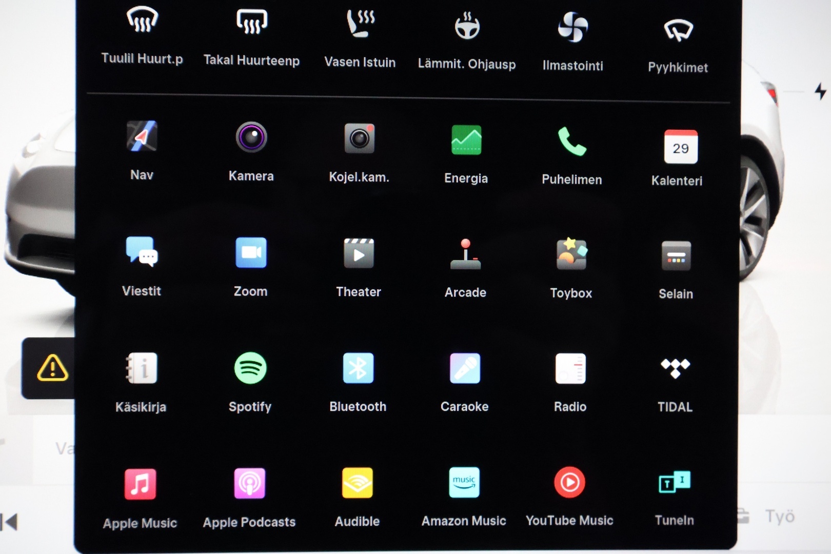
Task: Launch the Zoom app
Action: pos(251,252)
